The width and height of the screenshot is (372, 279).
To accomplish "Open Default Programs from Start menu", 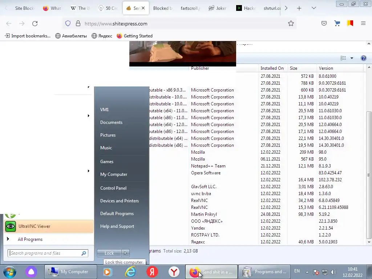I will point(117,214).
